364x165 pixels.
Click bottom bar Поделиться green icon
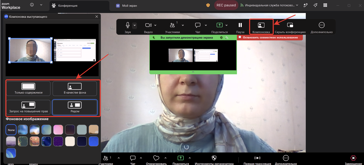181,158
